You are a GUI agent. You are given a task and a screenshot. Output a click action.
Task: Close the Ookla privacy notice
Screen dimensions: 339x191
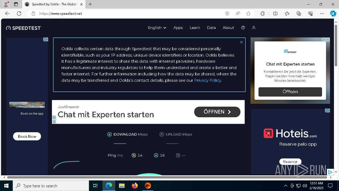(x=241, y=42)
